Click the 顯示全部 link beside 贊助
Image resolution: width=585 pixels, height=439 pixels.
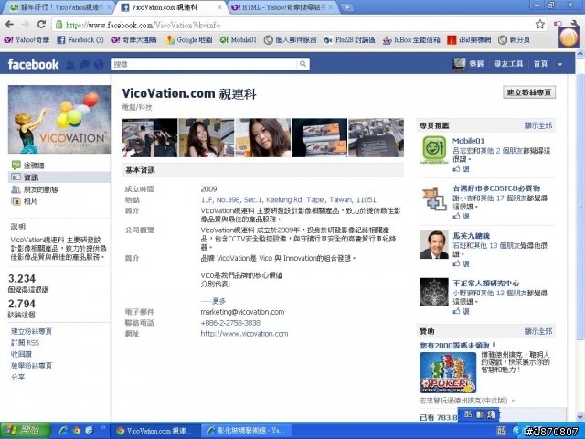point(538,331)
